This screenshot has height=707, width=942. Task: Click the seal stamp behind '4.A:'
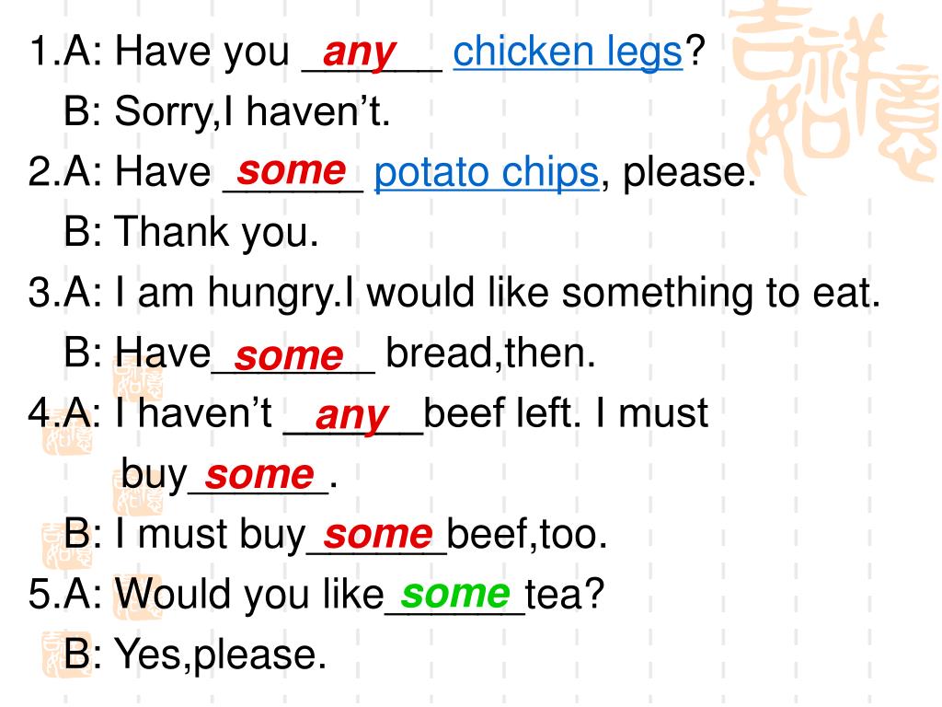[x=67, y=430]
